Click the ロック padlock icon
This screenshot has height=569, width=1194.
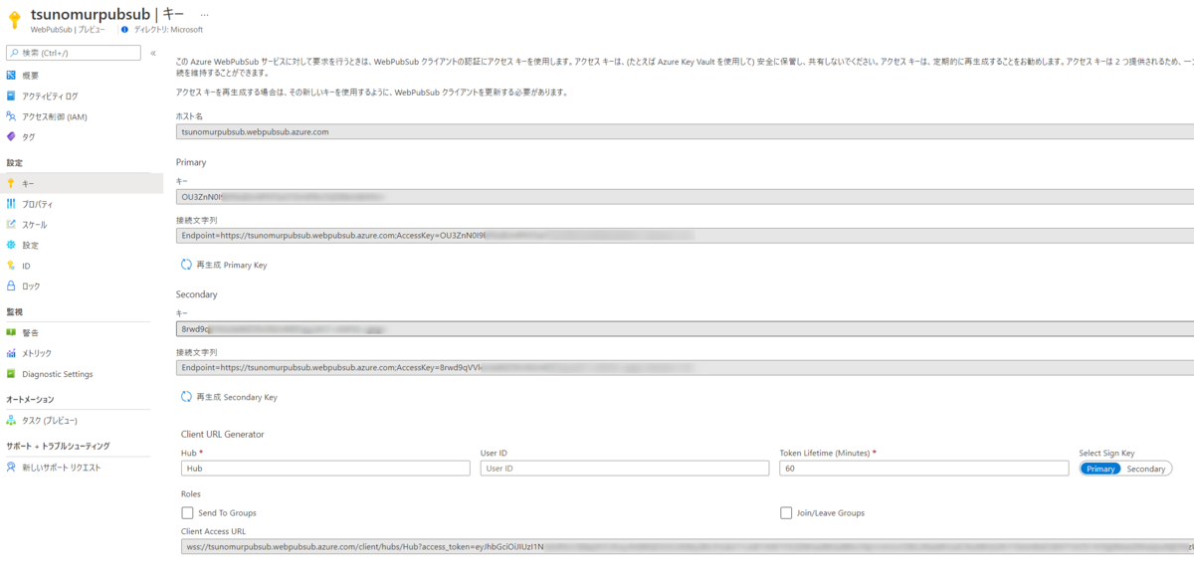11,285
